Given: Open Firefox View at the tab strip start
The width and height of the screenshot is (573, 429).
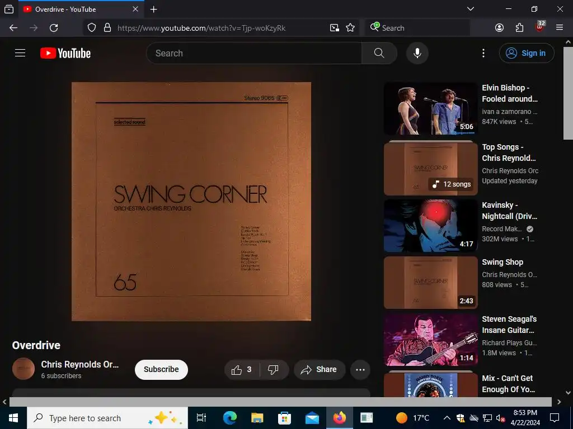Looking at the screenshot, I should 9,9.
